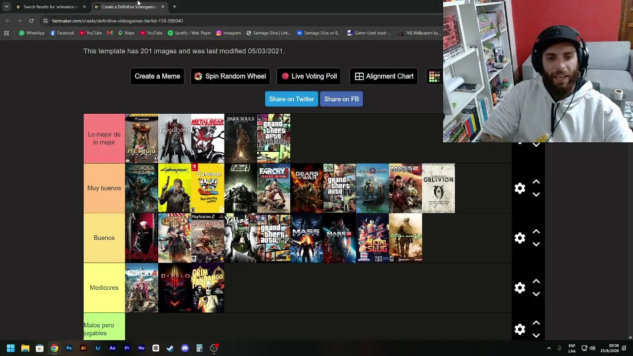This screenshot has width=633, height=356.
Task: Move Buenos tier down with arrow
Action: click(536, 244)
